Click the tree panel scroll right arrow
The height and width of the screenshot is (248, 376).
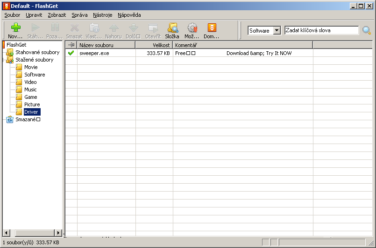[x=58, y=233]
